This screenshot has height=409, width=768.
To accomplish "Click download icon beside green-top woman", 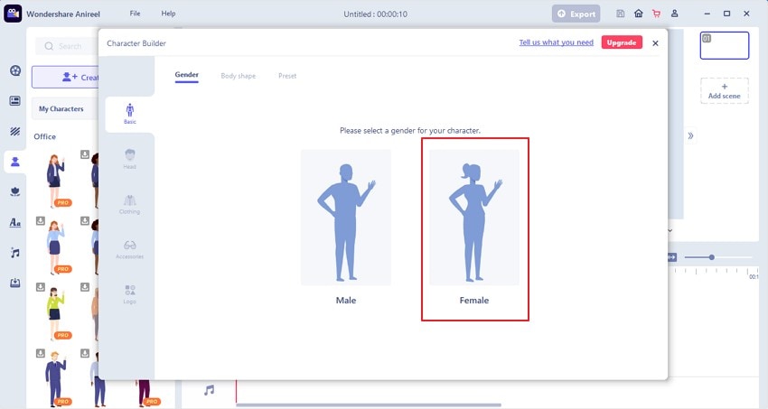I will pyautogui.click(x=40, y=287).
